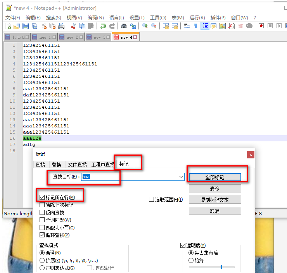Click the Zoom In toolbar icon
The image size is (287, 273).
tap(145, 26)
